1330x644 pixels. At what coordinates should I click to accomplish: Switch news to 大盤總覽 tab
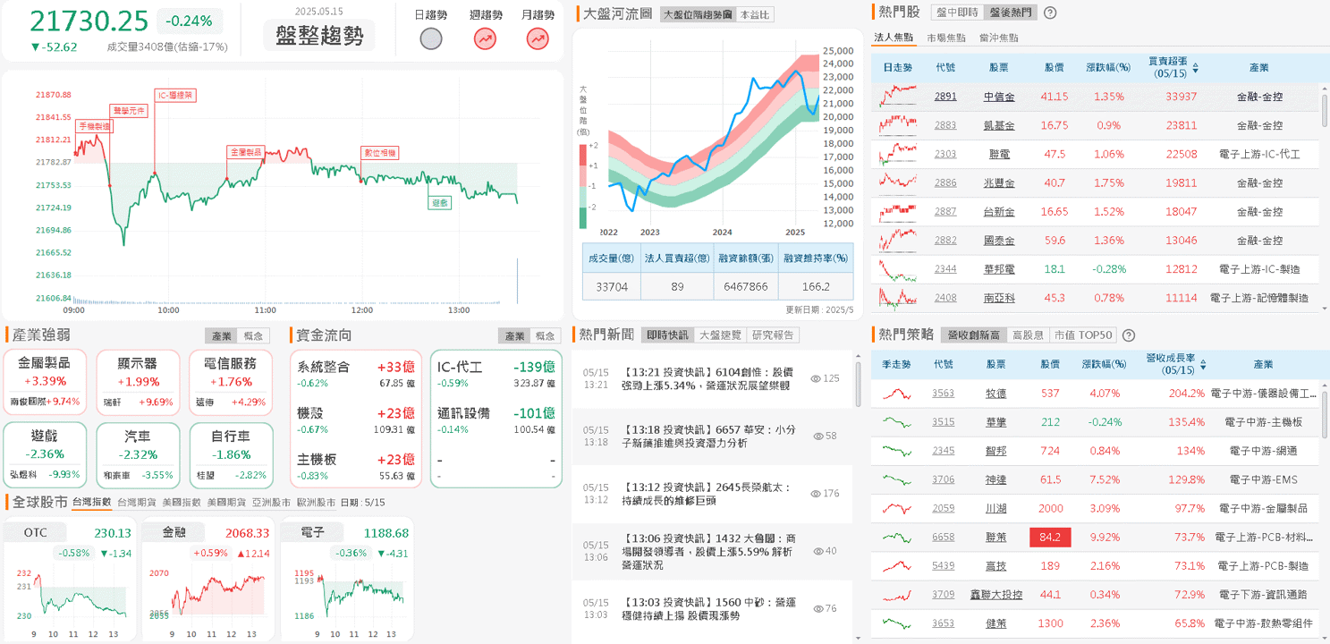click(720, 335)
